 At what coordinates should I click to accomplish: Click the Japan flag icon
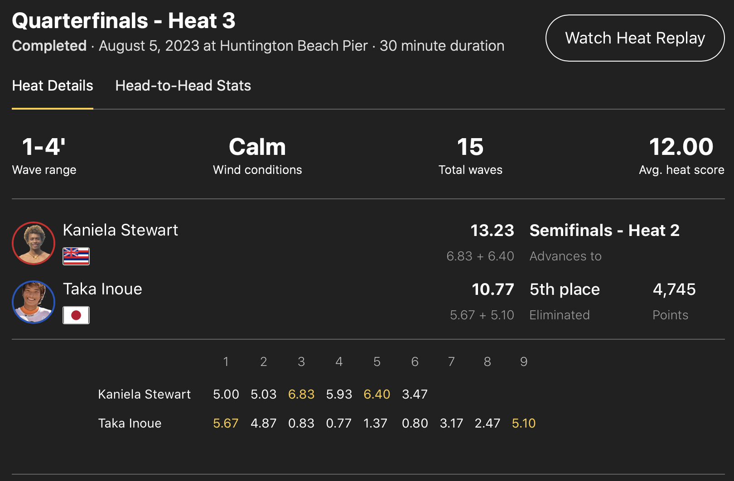[x=76, y=315]
